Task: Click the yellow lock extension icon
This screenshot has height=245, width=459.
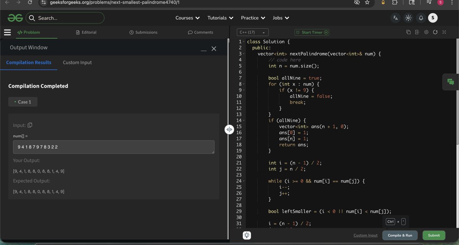Action: 383,2
